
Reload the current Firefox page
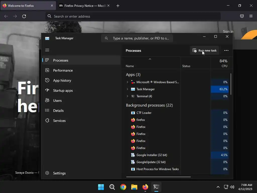click(24, 16)
